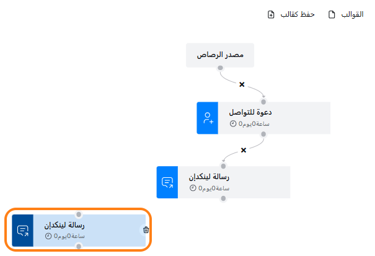Image resolution: width=375 pixels, height=256 pixels.
Task: Click the person-plus icon on دعوة للتواصل
Action: (x=208, y=118)
